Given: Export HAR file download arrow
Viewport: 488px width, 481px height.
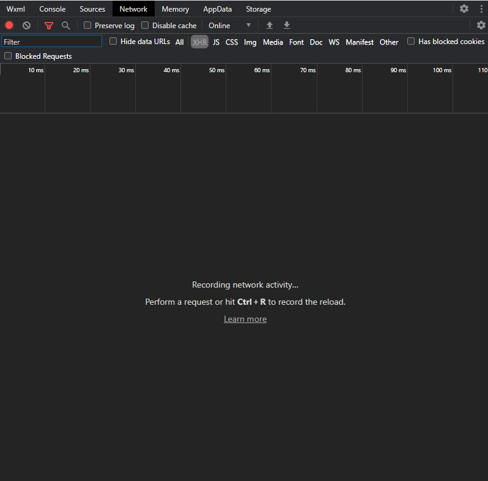Looking at the screenshot, I should [287, 25].
